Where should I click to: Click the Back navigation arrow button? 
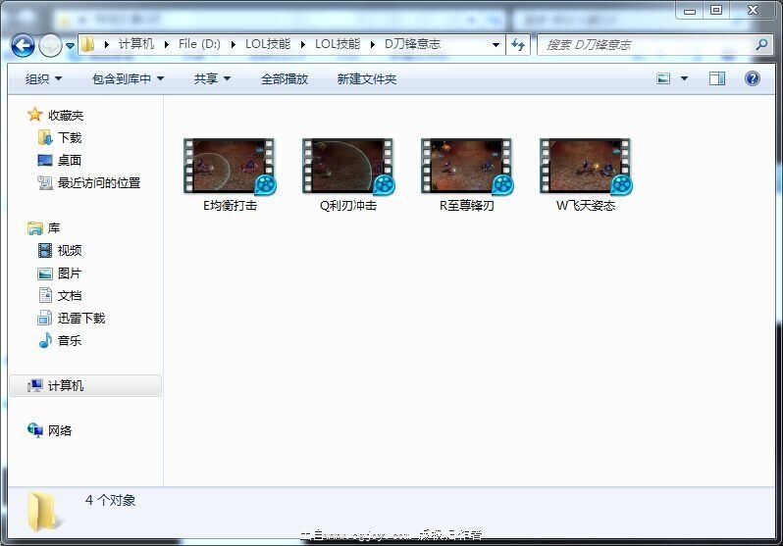23,45
